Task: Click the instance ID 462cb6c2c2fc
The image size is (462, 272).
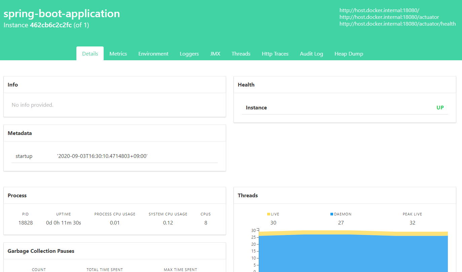Action: click(x=51, y=25)
